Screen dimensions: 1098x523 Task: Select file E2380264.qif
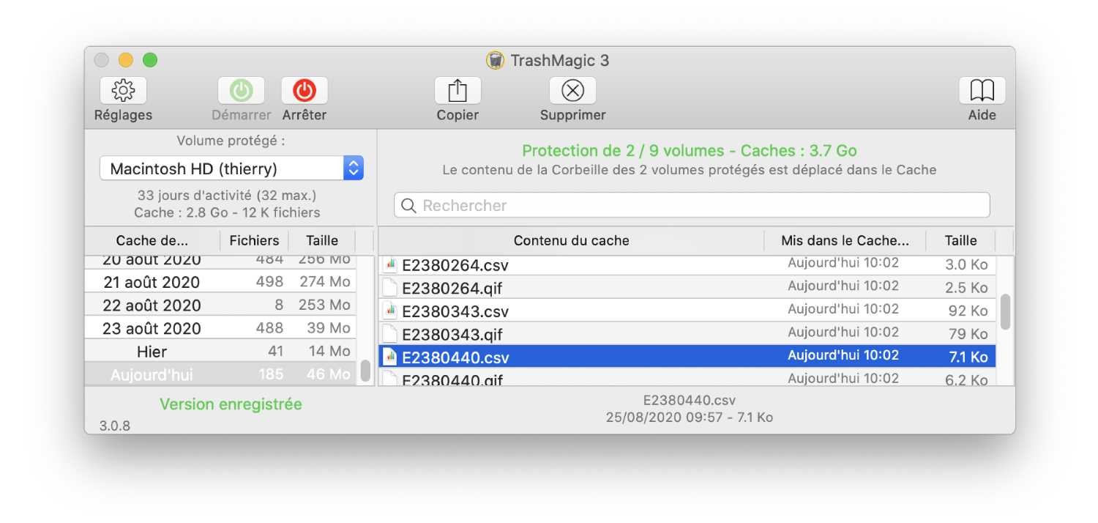687,288
